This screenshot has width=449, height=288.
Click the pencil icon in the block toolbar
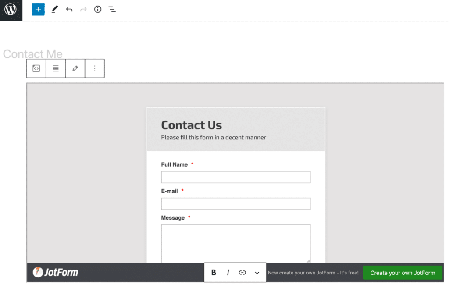click(75, 68)
